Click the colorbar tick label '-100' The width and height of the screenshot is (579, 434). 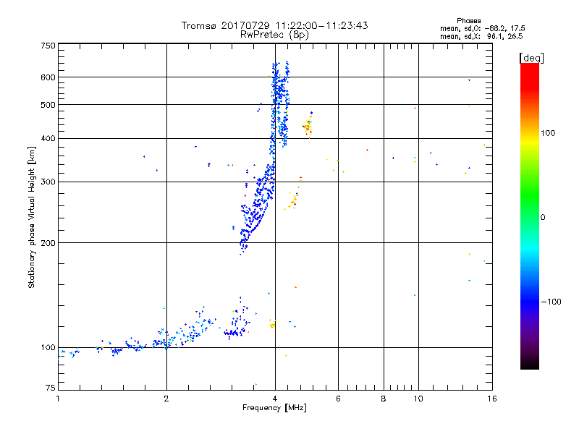pyautogui.click(x=551, y=302)
